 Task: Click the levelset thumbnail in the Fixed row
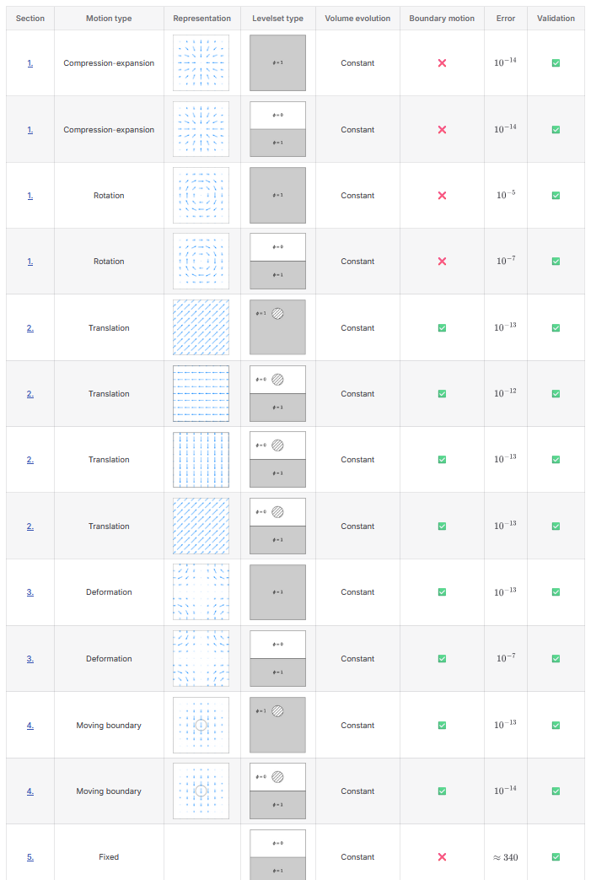coord(278,856)
